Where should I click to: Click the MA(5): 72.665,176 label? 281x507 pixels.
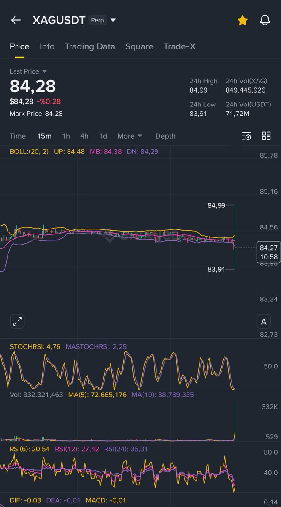tap(97, 395)
